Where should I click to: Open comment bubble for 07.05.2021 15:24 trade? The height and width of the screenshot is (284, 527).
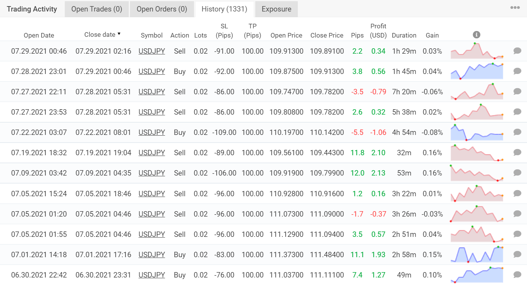coord(517,194)
